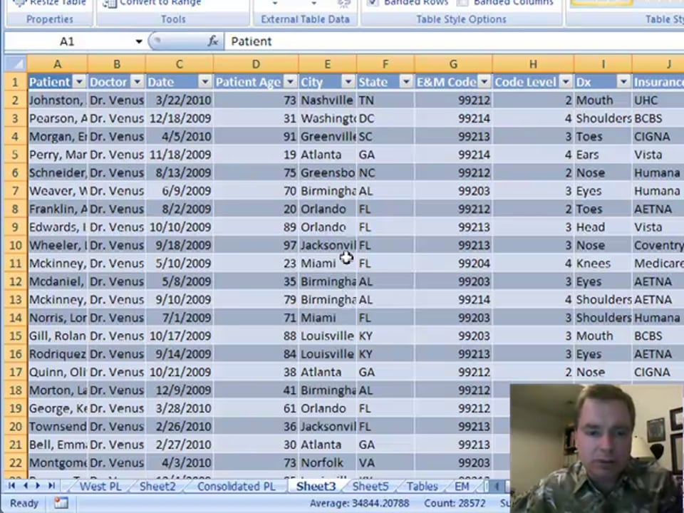
Task: Switch to the West PL sheet tab
Action: point(100,487)
